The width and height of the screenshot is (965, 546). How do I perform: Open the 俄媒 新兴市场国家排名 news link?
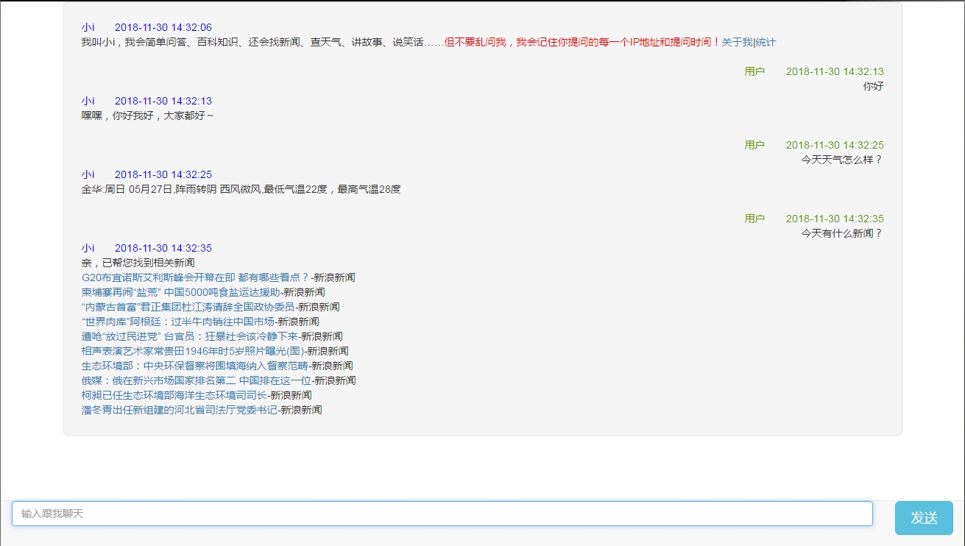[196, 380]
